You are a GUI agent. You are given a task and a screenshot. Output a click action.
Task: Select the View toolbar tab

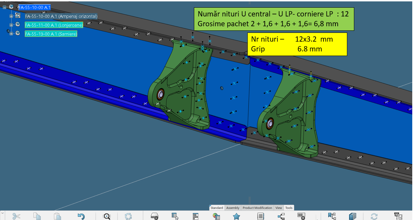click(x=278, y=208)
